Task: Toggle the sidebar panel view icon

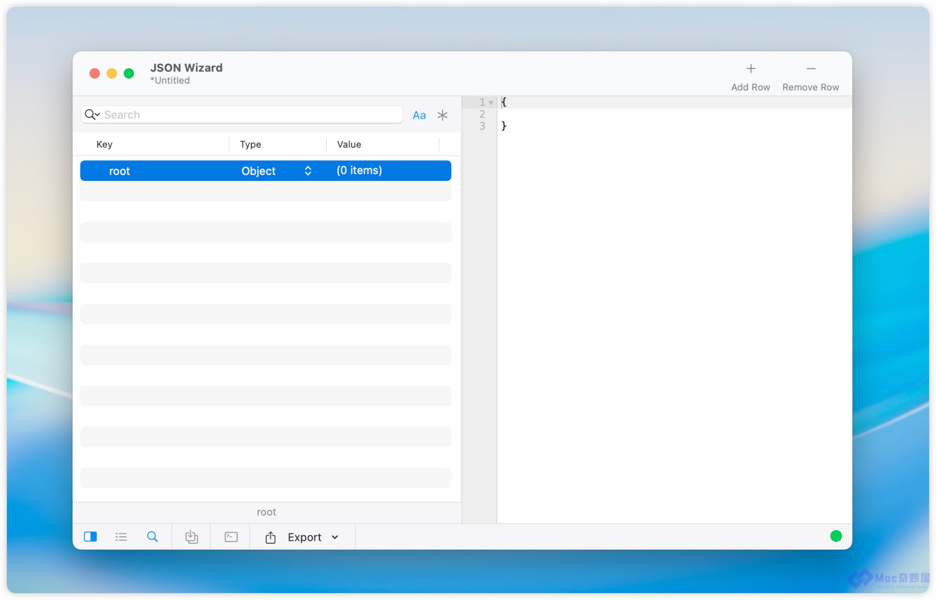Action: click(90, 537)
